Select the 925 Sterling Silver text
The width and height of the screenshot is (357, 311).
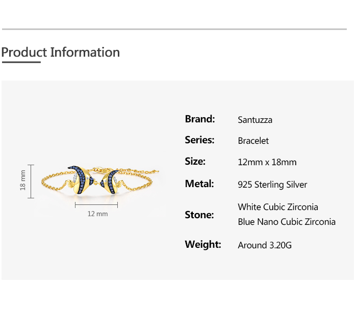pyautogui.click(x=272, y=185)
